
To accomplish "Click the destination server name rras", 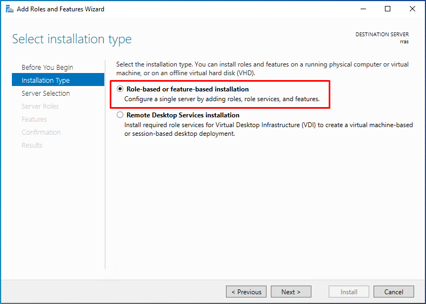I will 404,42.
